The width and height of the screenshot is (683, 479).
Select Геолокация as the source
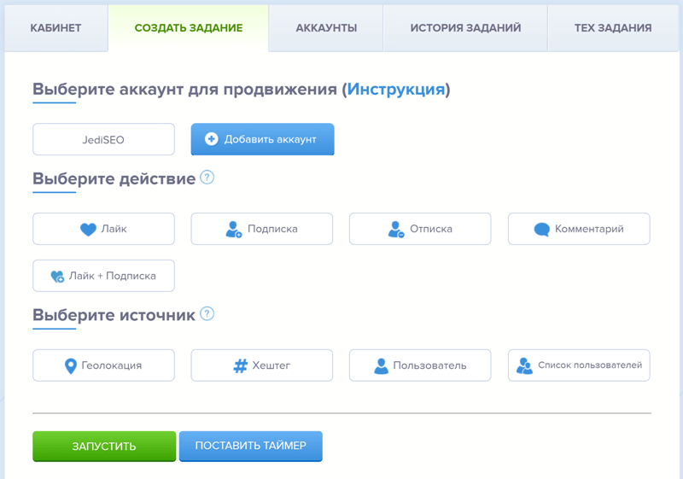coord(103,365)
